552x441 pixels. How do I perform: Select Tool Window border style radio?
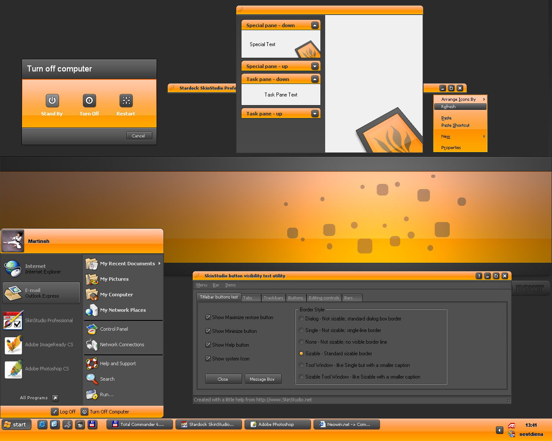(301, 365)
